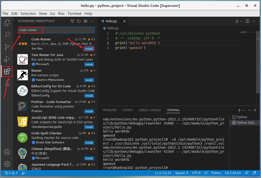The image size is (261, 178).
Task: Switch to the DEBUG CONSOLE tab
Action: (x=150, y=110)
